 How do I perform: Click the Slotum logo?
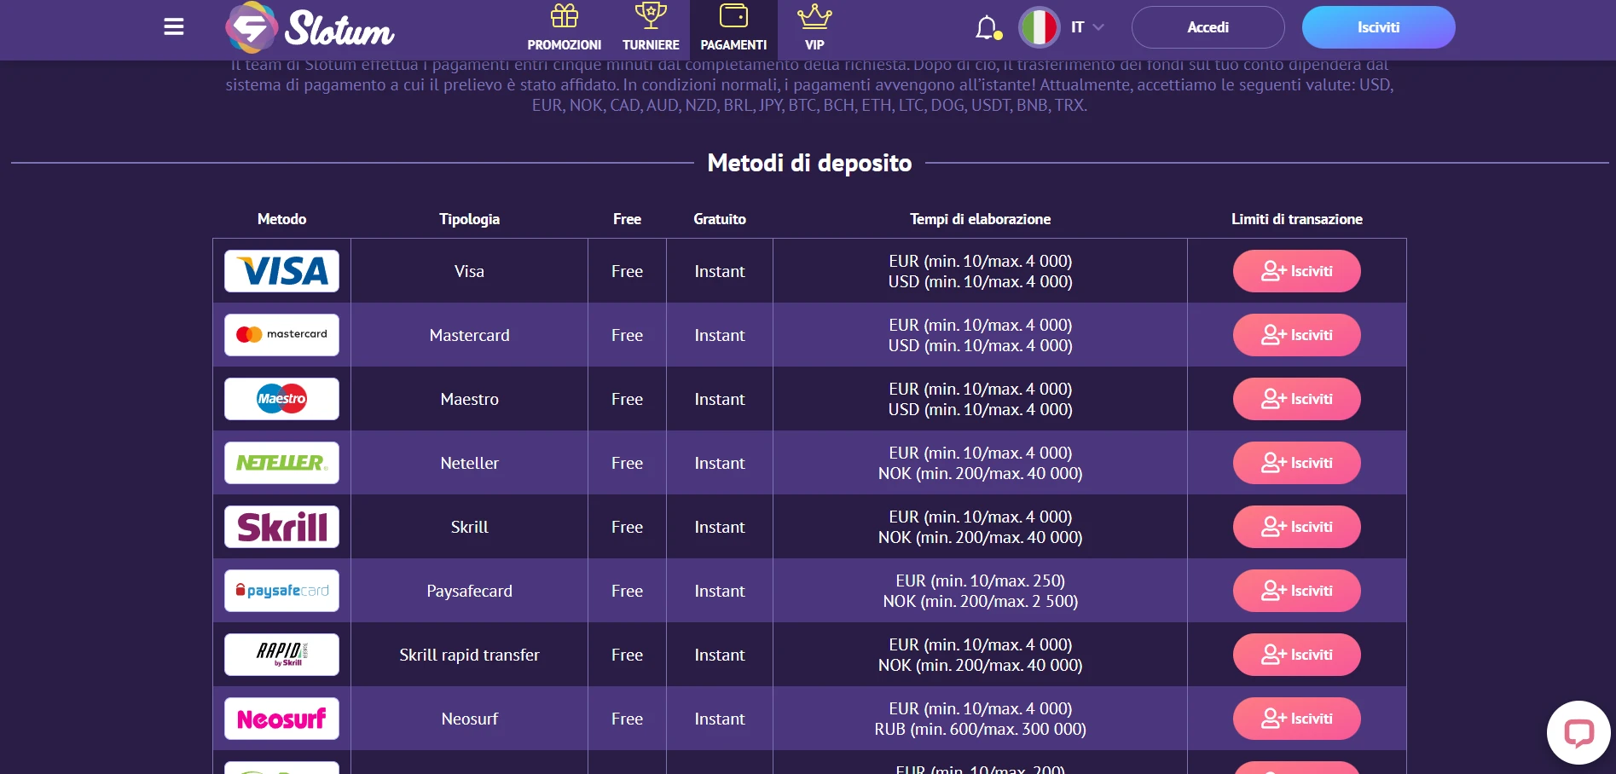pos(310,27)
